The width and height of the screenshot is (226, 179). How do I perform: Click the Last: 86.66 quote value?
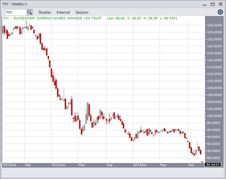tap(116, 18)
